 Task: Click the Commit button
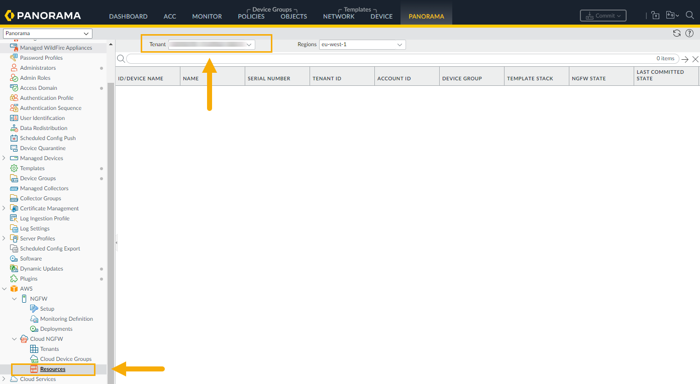[603, 16]
